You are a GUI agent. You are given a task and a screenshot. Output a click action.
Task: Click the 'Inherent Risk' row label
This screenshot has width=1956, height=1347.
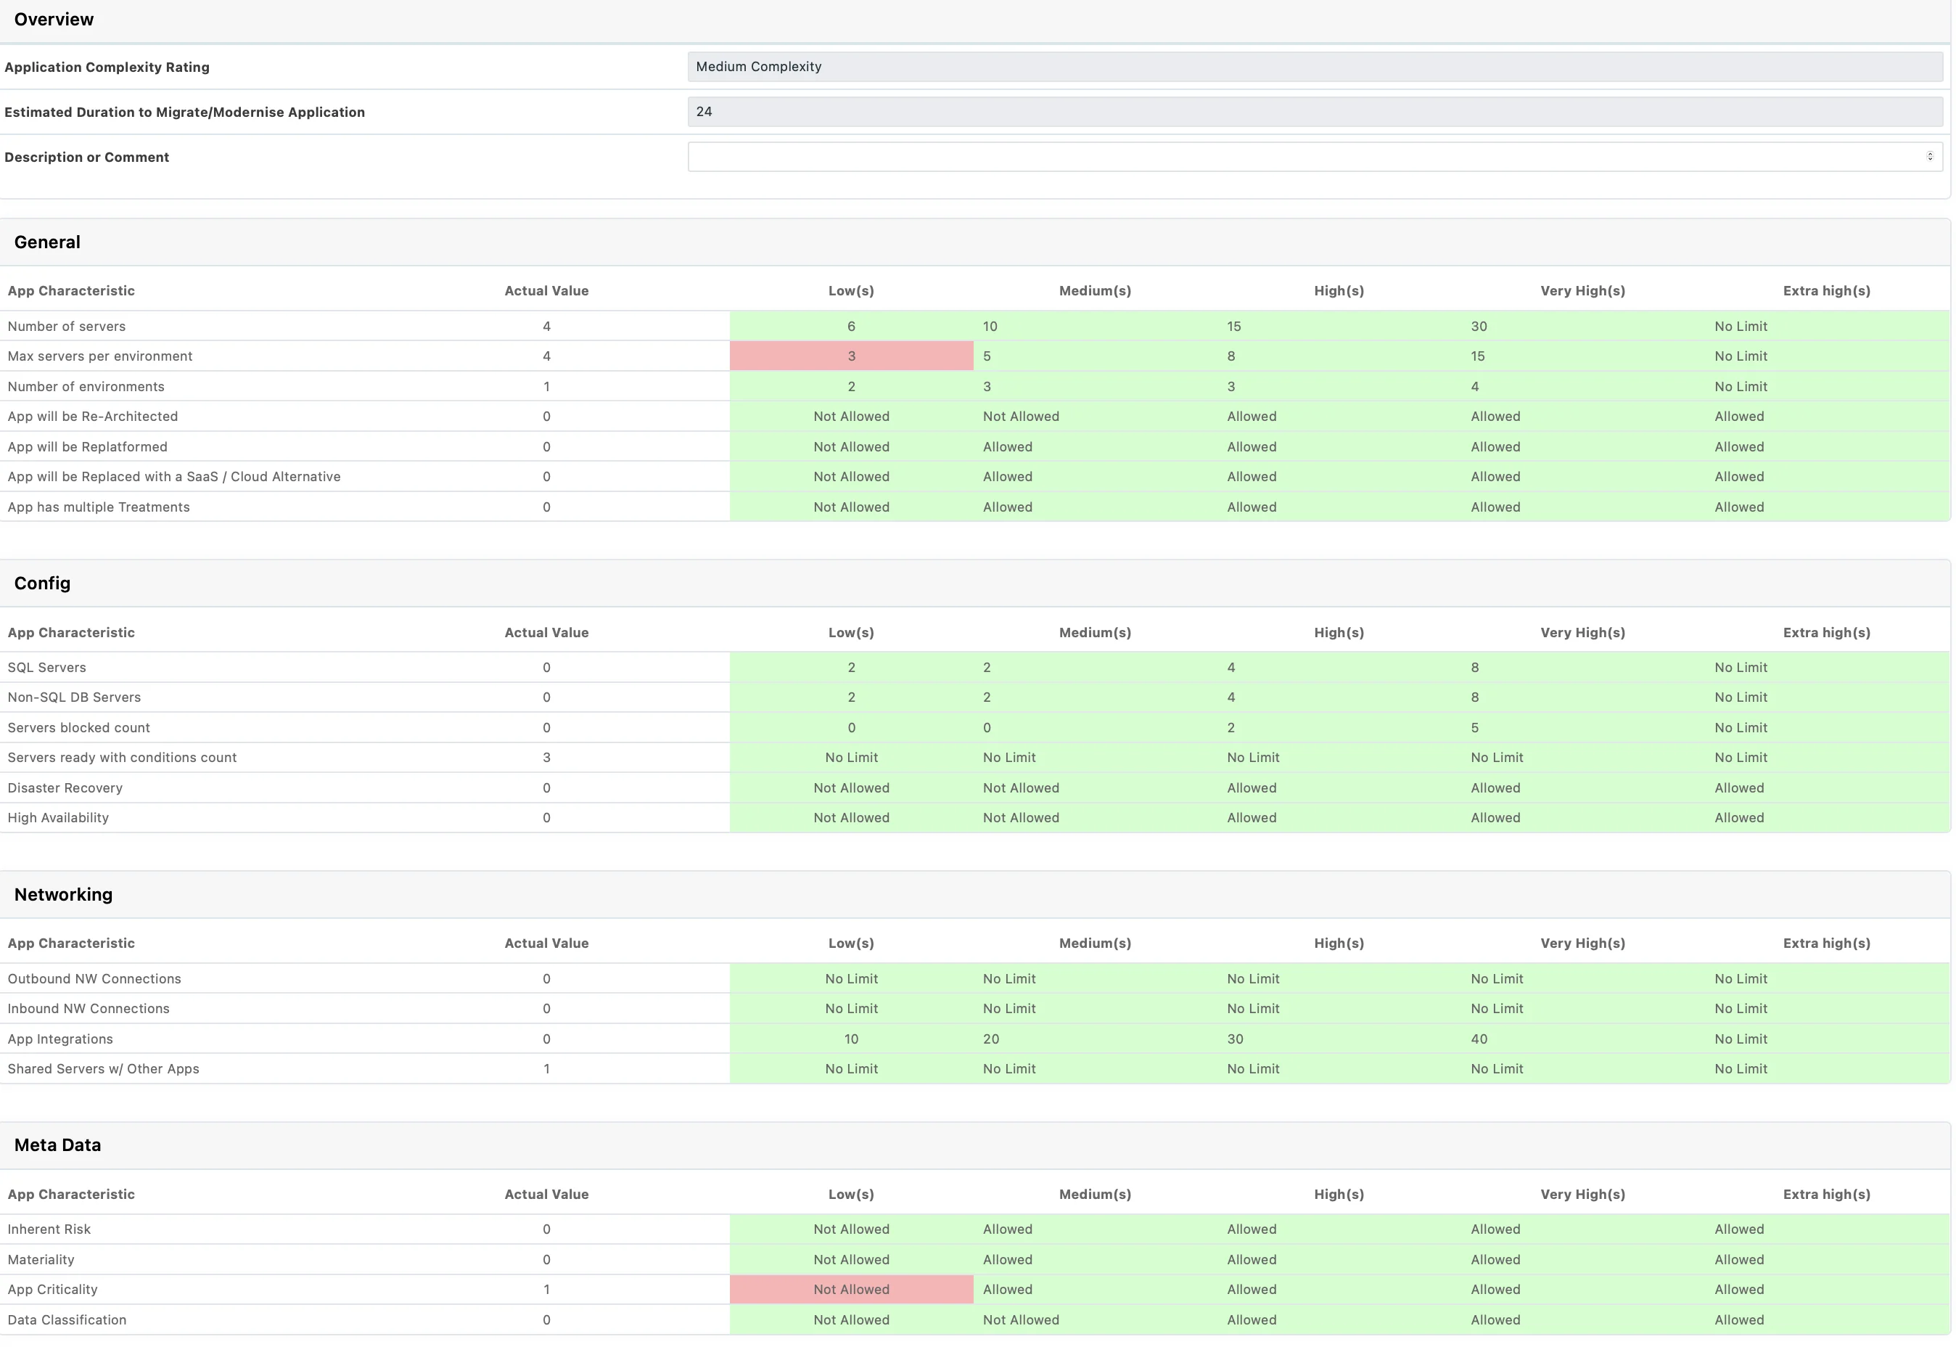(49, 1229)
